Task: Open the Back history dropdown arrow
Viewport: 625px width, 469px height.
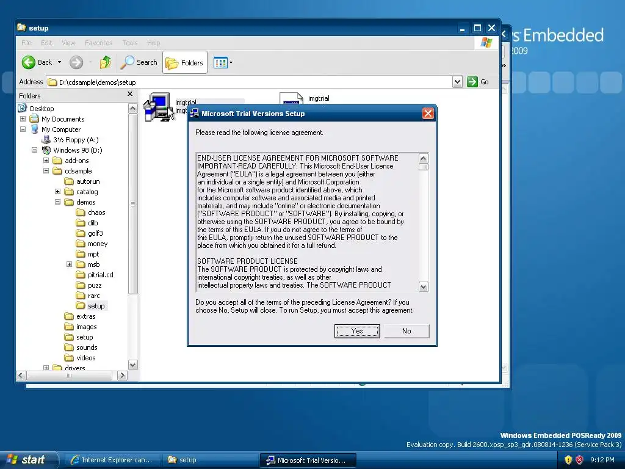Action: click(59, 62)
